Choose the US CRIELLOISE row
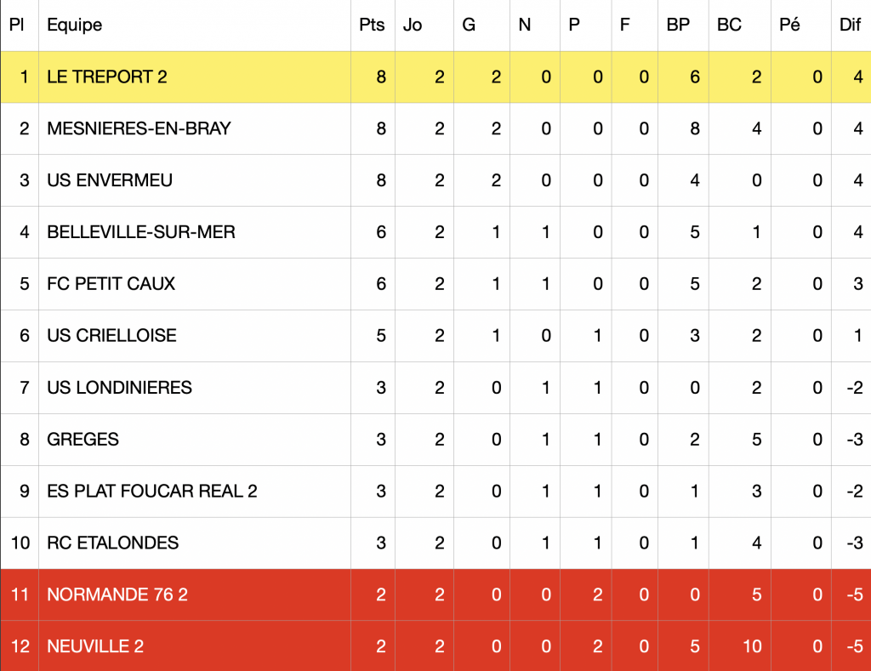The height and width of the screenshot is (671, 871). tap(435, 336)
